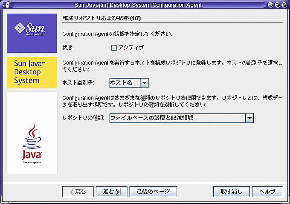
Task: Click the ファイルベースの階層と記憶領域 value
Action: pos(177,118)
